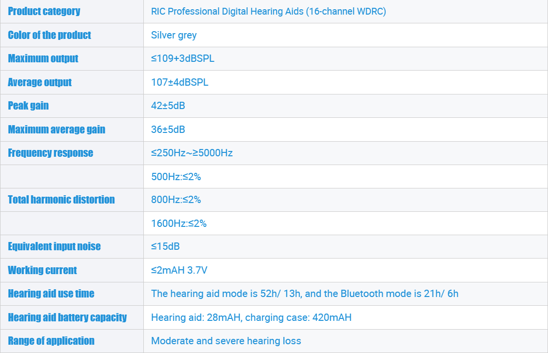The width and height of the screenshot is (548, 353).
Task: Click the ≤2mAH 3.7V working current value
Action: [179, 270]
